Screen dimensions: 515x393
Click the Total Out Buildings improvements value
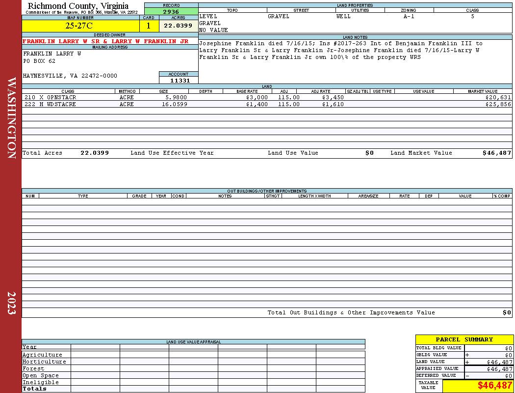click(507, 313)
